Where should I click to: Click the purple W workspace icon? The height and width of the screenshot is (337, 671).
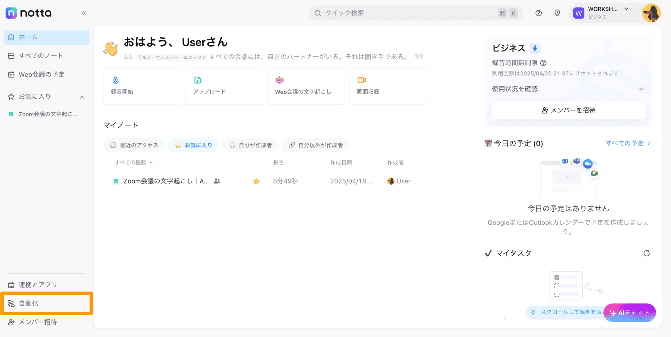578,13
